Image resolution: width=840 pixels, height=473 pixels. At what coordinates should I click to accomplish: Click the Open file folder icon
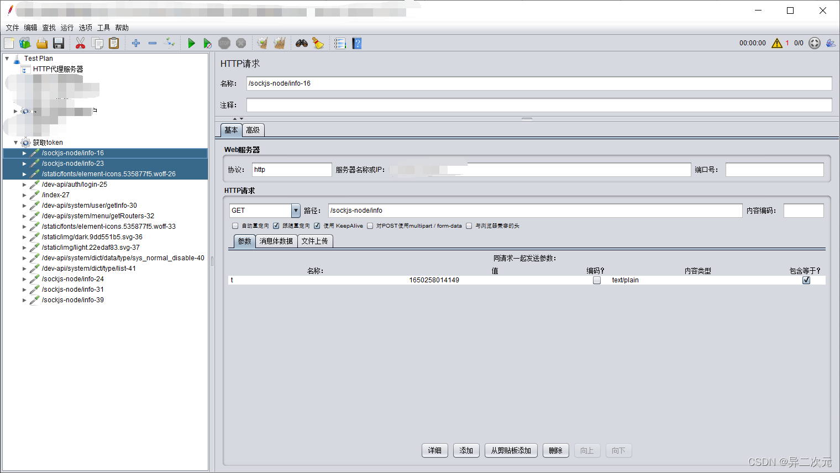tap(42, 43)
